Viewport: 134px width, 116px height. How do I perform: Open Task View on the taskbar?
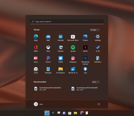pyautogui.click(x=58, y=113)
